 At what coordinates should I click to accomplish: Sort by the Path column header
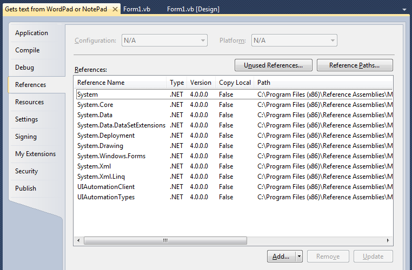[323, 83]
